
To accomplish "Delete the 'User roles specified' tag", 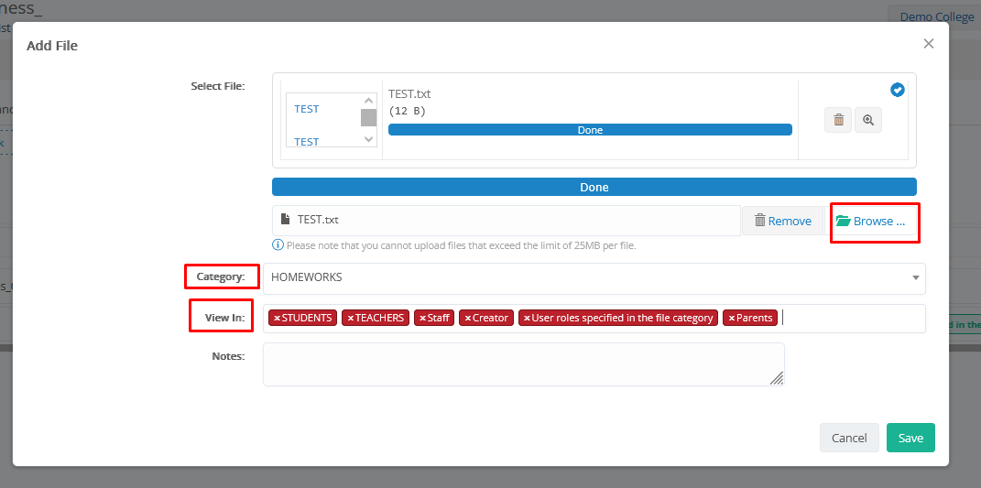I will pyautogui.click(x=527, y=319).
